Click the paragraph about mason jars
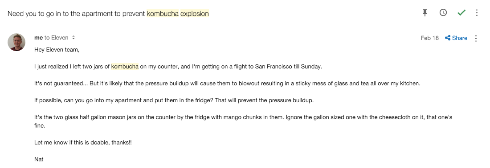 243,122
